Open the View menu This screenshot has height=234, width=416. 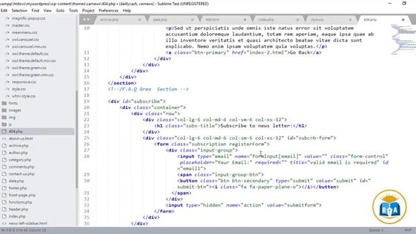click(47, 10)
